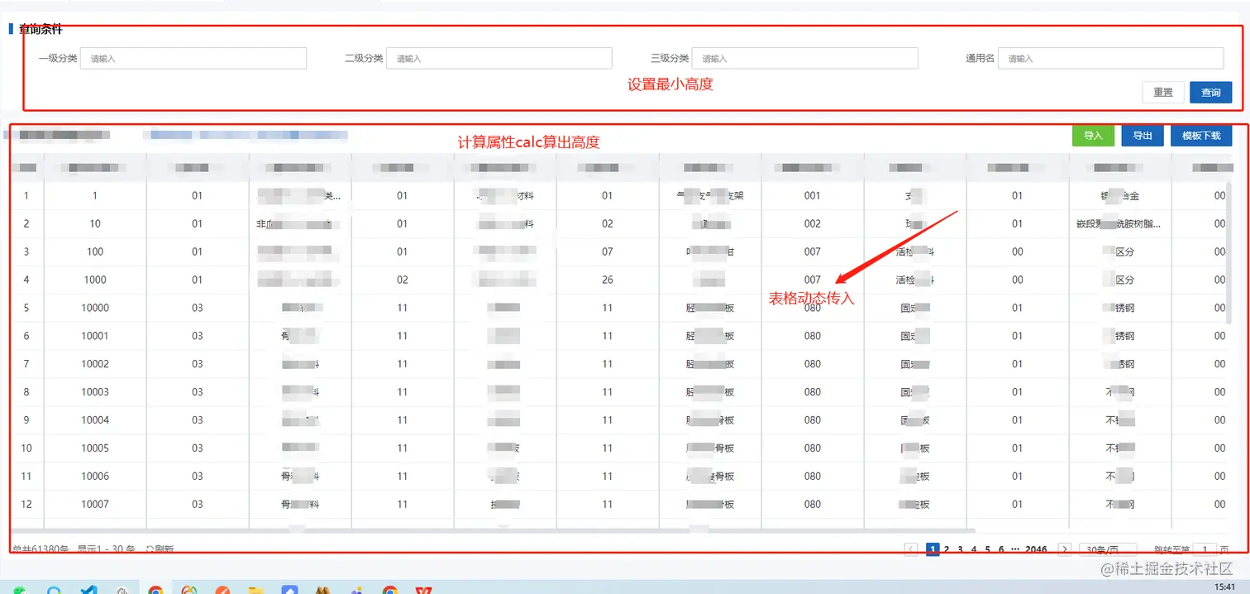Screen dimensions: 1250x594
Task: Jump to page 2 in pagination
Action: click(x=947, y=549)
